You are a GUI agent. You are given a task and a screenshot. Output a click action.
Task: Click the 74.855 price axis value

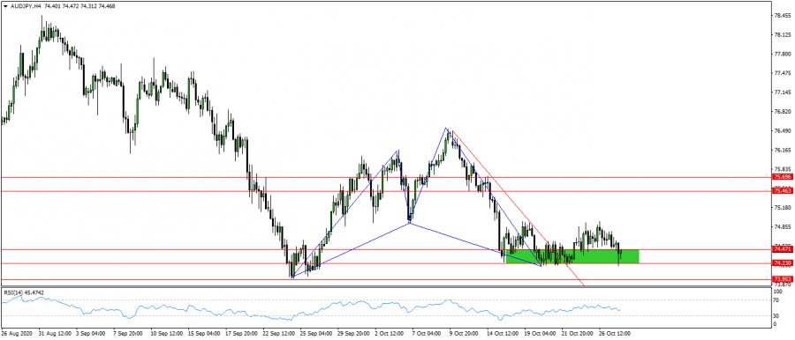click(x=782, y=227)
